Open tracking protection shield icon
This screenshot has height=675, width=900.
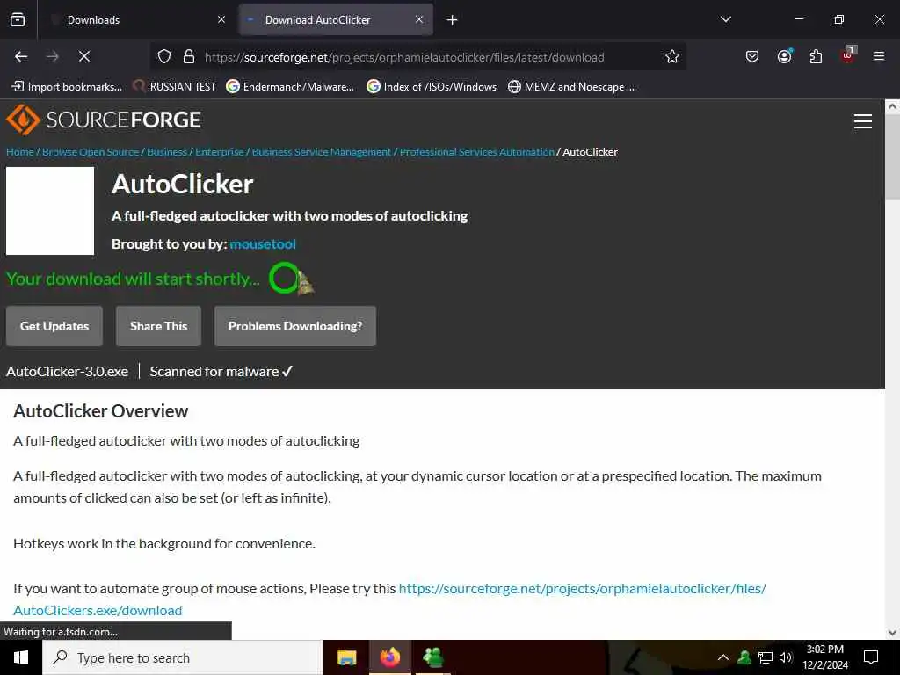pos(164,57)
